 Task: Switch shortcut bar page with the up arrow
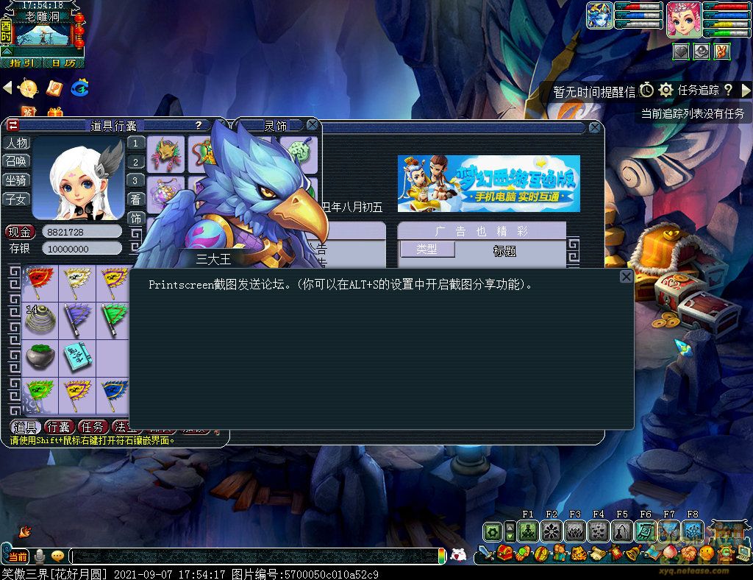point(510,527)
